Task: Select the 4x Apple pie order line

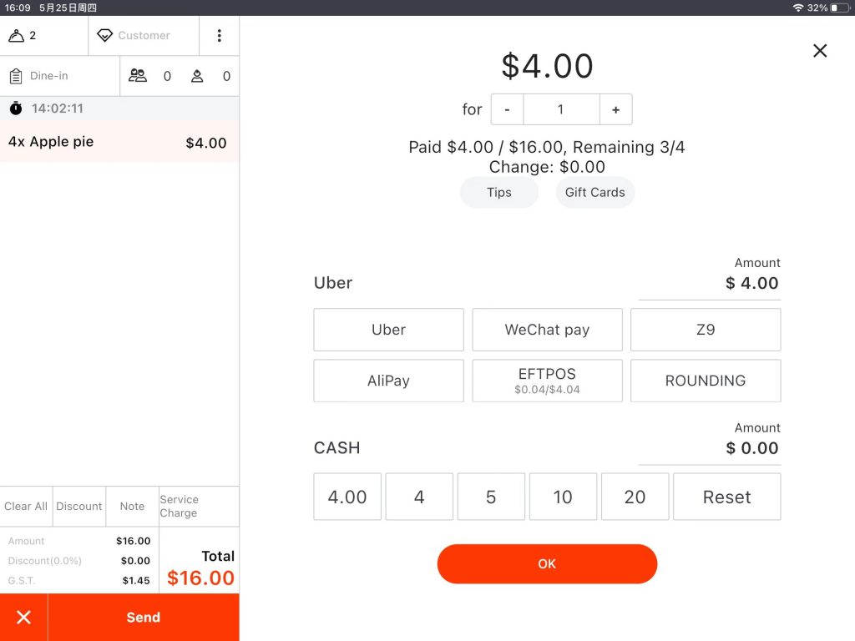Action: point(119,142)
